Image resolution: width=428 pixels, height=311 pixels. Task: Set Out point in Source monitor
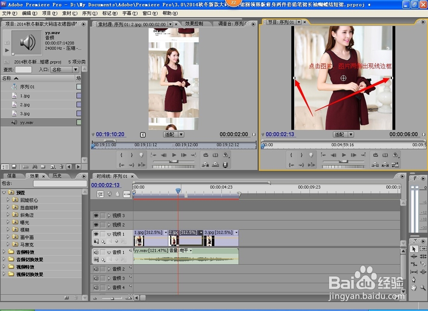pyautogui.click(x=131, y=155)
